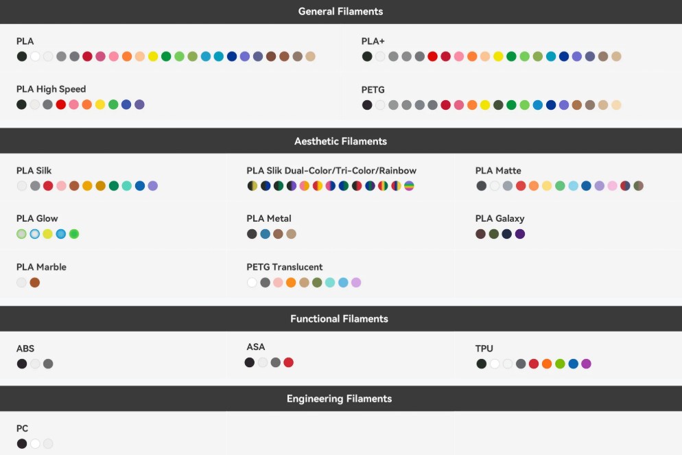Select the lime green TPU swatch

point(560,364)
